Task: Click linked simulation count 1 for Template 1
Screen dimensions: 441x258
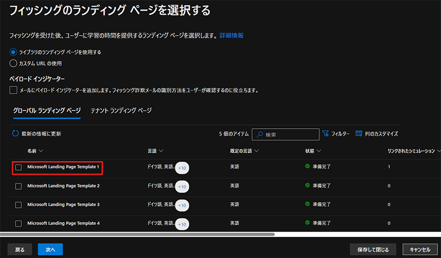Action: point(389,167)
